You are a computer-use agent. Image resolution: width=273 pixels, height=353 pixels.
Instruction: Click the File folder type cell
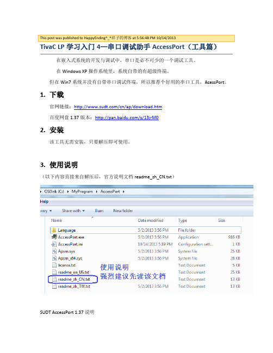click(x=187, y=230)
